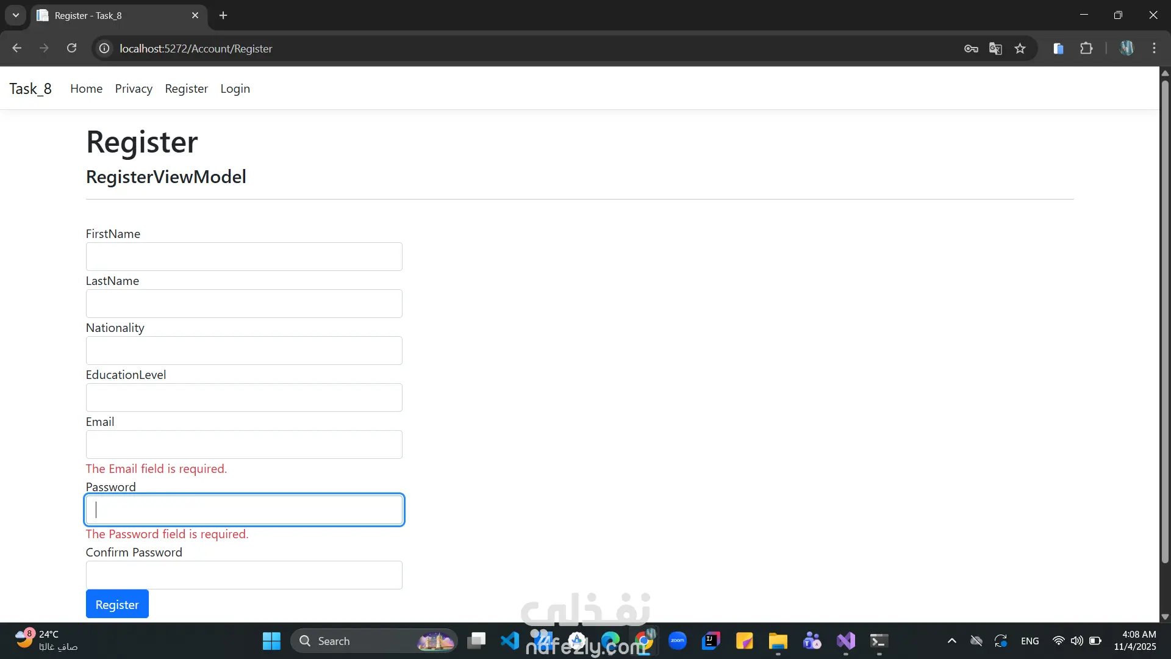Open the Login nav link
1171x659 pixels.
235,89
